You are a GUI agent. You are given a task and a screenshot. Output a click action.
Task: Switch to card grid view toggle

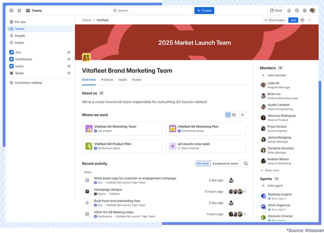(x=228, y=115)
